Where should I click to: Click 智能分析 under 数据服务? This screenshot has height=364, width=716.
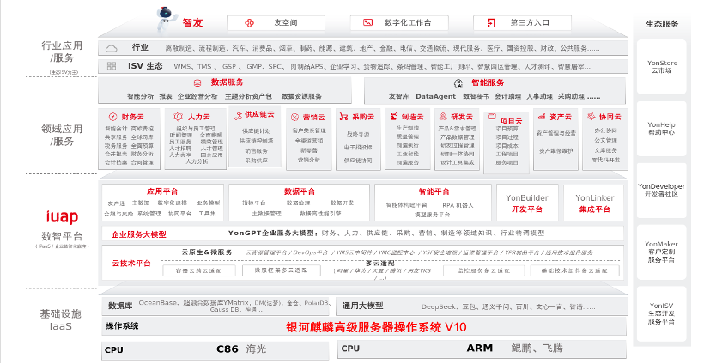[x=140, y=96]
